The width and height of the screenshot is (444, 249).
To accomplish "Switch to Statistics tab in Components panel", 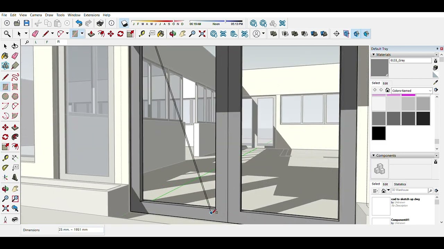I will tap(400, 184).
